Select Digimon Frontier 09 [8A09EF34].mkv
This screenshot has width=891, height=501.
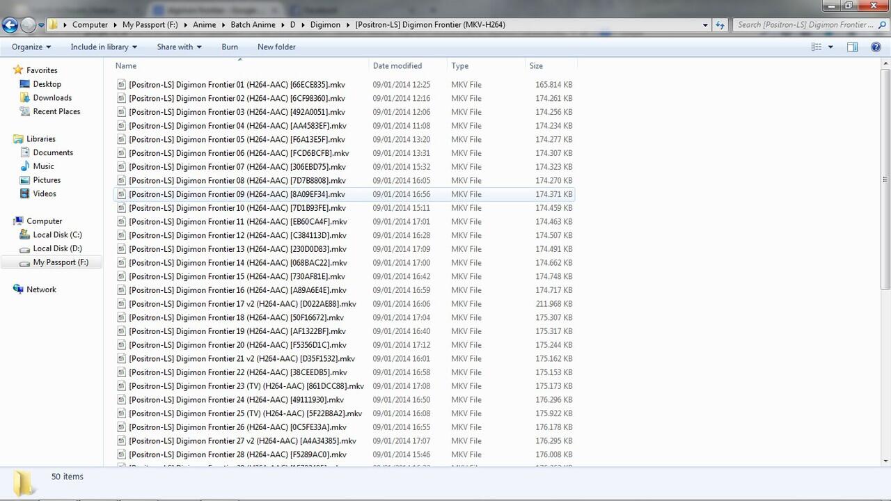237,194
